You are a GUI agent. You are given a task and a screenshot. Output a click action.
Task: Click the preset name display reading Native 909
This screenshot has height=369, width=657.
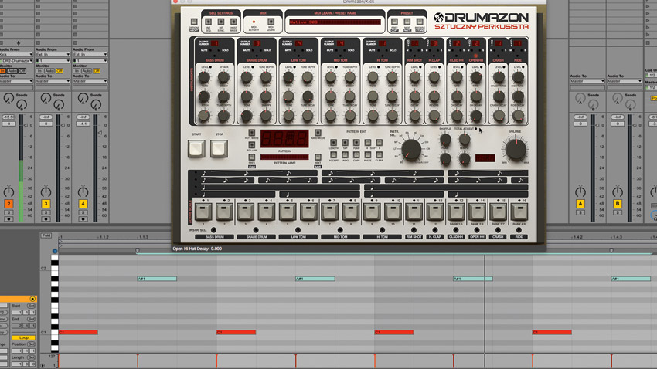[x=335, y=22]
